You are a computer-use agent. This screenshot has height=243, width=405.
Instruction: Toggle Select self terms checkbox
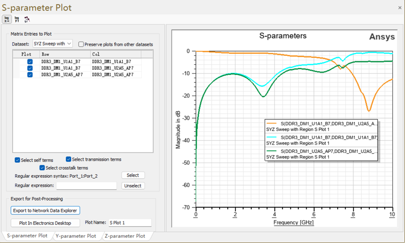[x=17, y=160]
